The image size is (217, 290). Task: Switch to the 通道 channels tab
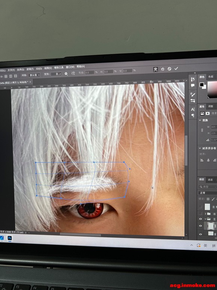point(210,180)
